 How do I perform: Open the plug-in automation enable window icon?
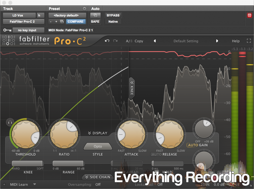pyautogui.click(x=95, y=16)
